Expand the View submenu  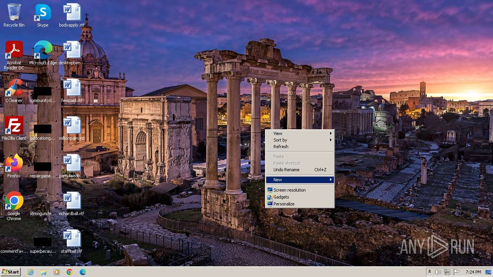point(300,133)
